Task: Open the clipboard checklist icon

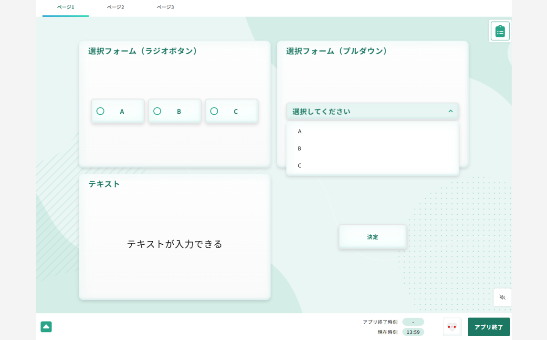Action: tap(500, 31)
